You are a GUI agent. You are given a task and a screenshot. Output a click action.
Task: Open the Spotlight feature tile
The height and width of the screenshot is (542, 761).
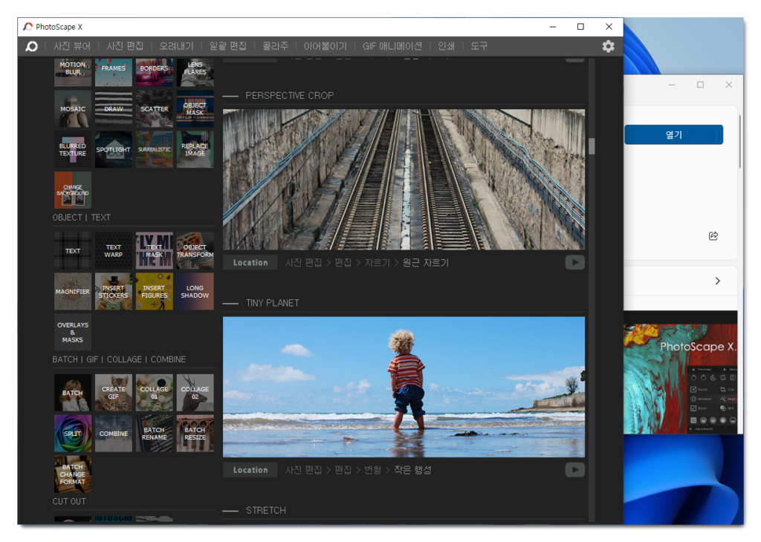click(114, 149)
